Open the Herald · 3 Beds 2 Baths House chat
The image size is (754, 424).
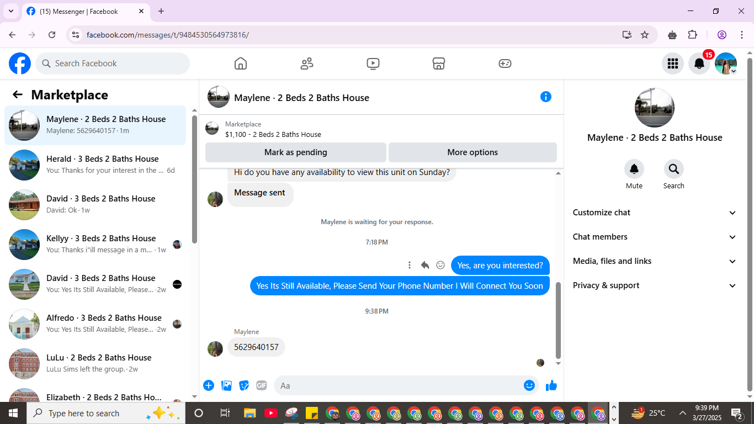click(95, 165)
